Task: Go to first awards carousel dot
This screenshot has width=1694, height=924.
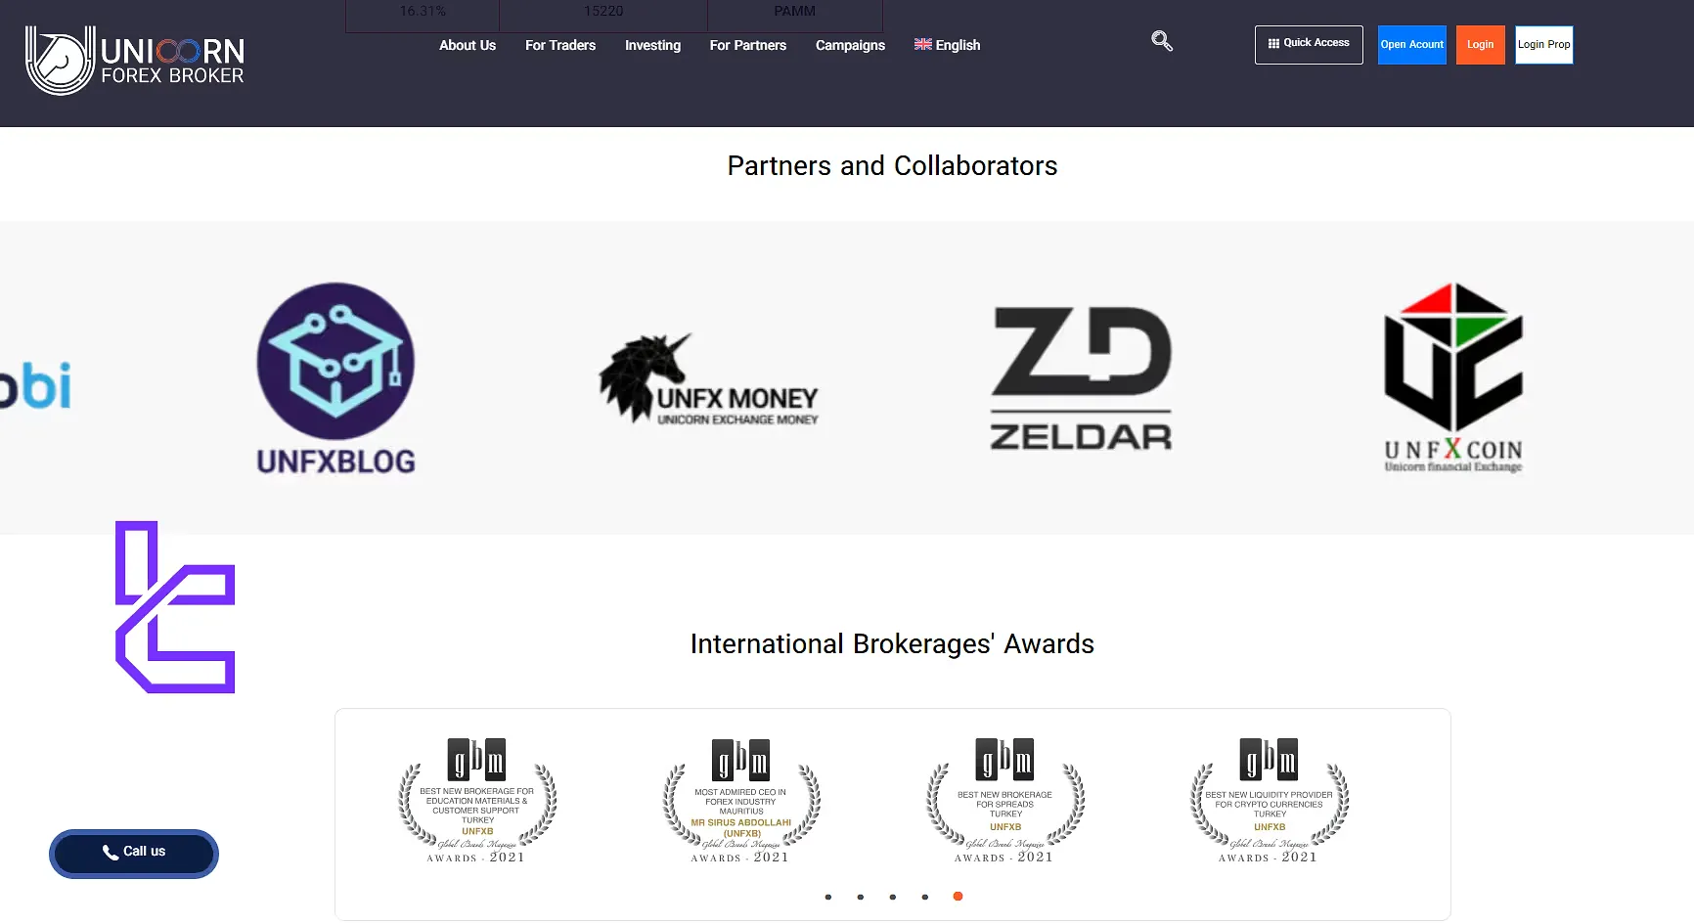Action: pos(828,897)
